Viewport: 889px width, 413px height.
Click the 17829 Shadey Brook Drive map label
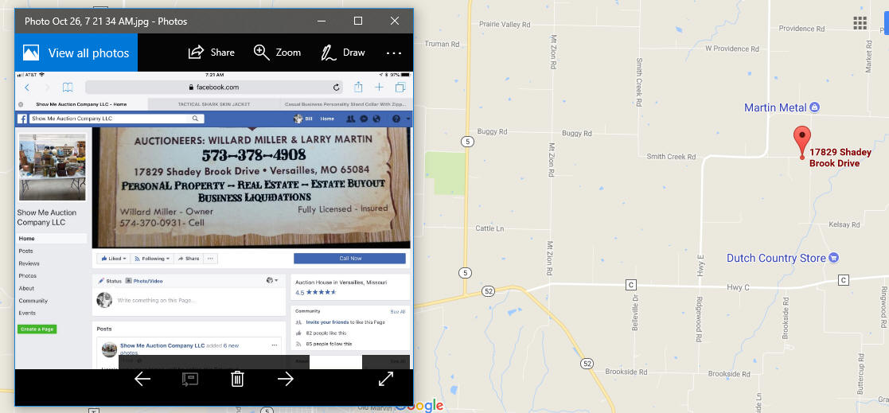840,158
